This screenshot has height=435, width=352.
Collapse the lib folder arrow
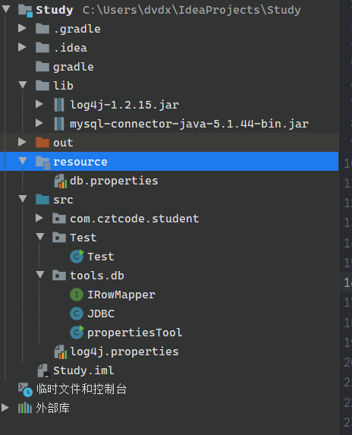(23, 85)
